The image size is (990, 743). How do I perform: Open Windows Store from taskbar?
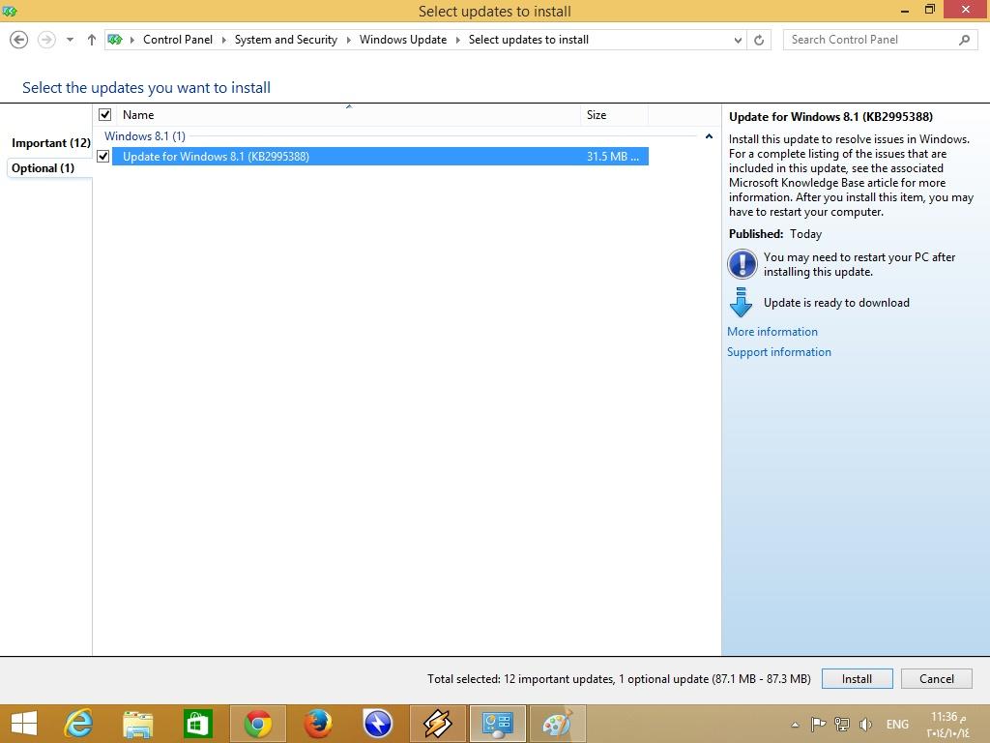[197, 724]
